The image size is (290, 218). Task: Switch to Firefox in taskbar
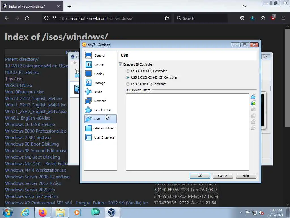pyautogui.click(x=42, y=212)
